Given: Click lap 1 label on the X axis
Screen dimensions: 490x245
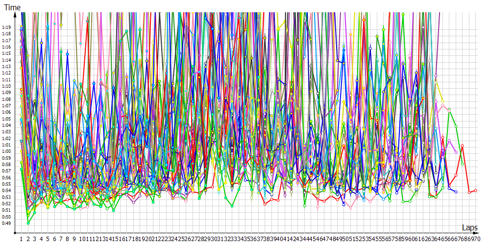Looking at the screenshot, I should click(22, 239).
